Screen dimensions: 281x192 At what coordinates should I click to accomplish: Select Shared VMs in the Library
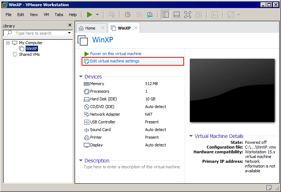coord(29,54)
